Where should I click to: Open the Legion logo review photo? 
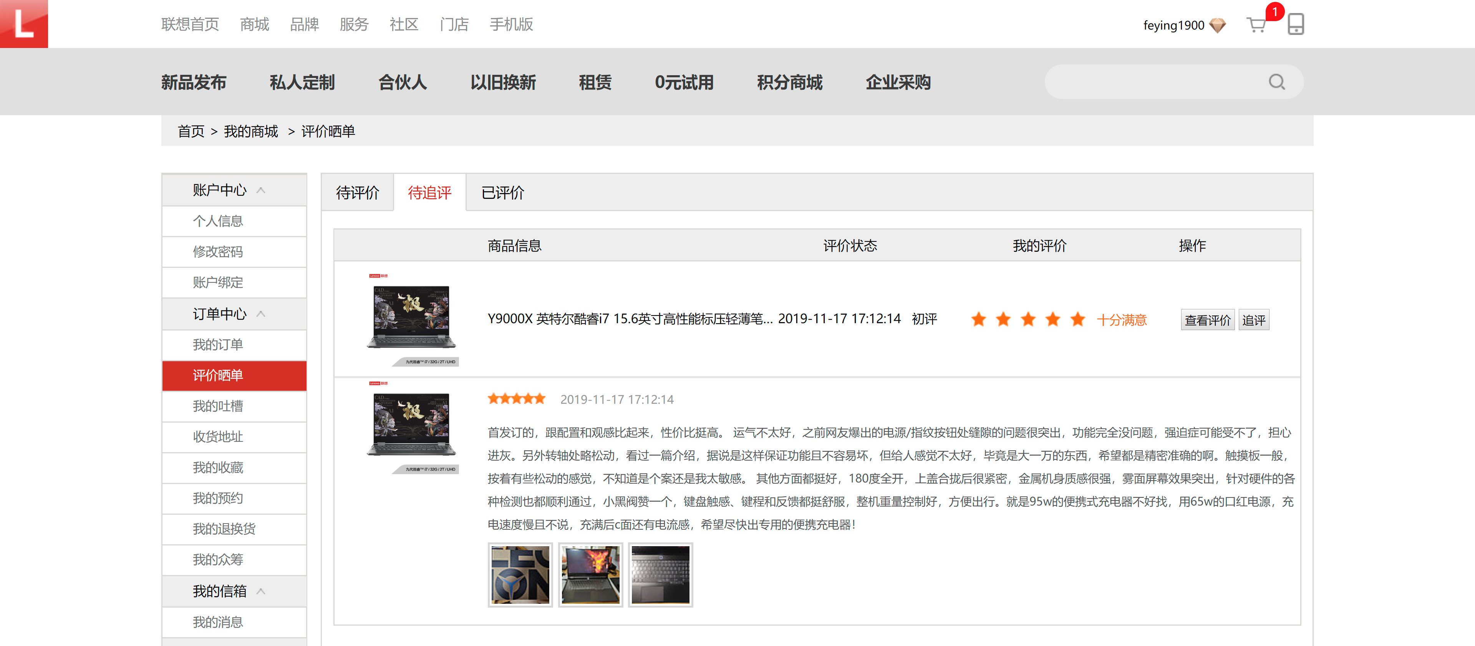pyautogui.click(x=520, y=575)
